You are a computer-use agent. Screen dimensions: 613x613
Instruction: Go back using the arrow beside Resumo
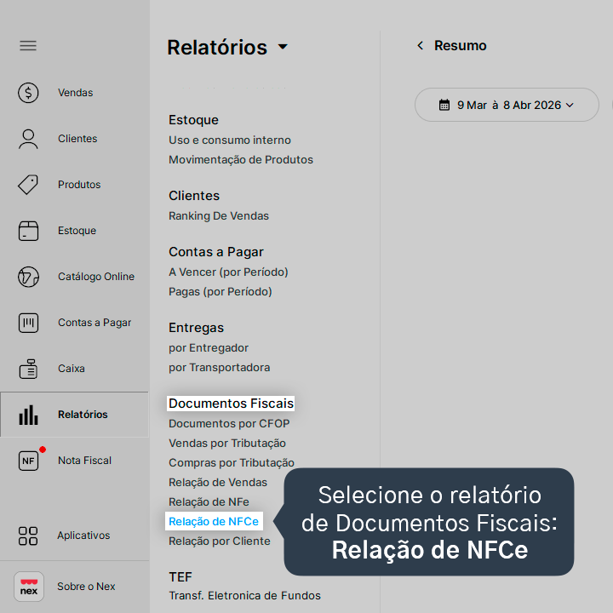(421, 46)
